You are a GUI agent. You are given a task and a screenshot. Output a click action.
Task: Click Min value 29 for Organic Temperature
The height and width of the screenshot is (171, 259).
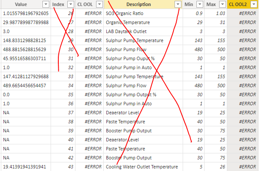(200, 22)
